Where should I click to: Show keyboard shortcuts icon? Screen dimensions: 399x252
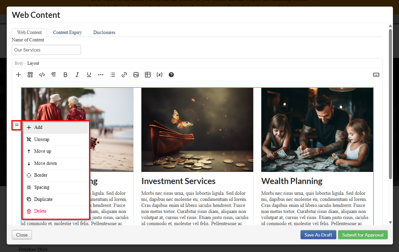pyautogui.click(x=376, y=75)
